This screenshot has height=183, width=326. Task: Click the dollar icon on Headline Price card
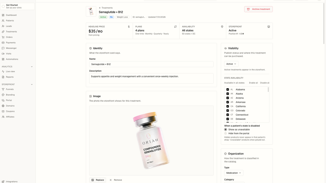(x=129, y=26)
